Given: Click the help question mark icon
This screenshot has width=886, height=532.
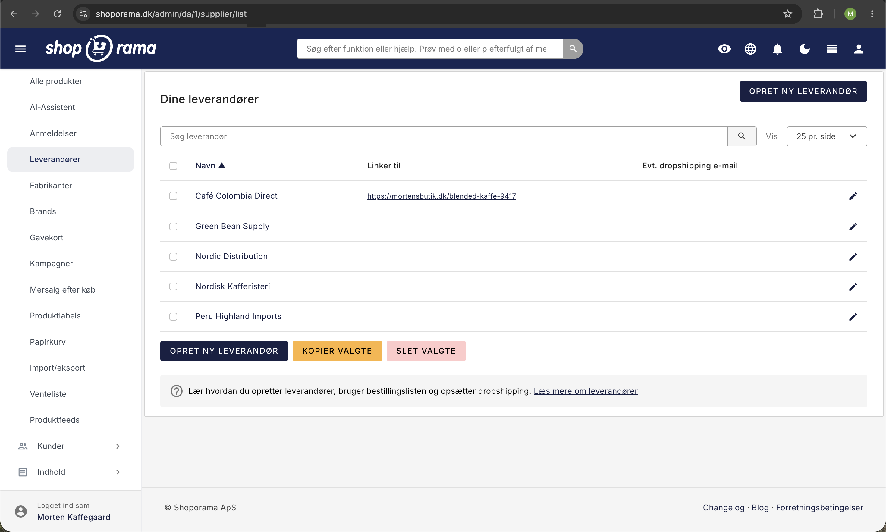Looking at the screenshot, I should [176, 391].
